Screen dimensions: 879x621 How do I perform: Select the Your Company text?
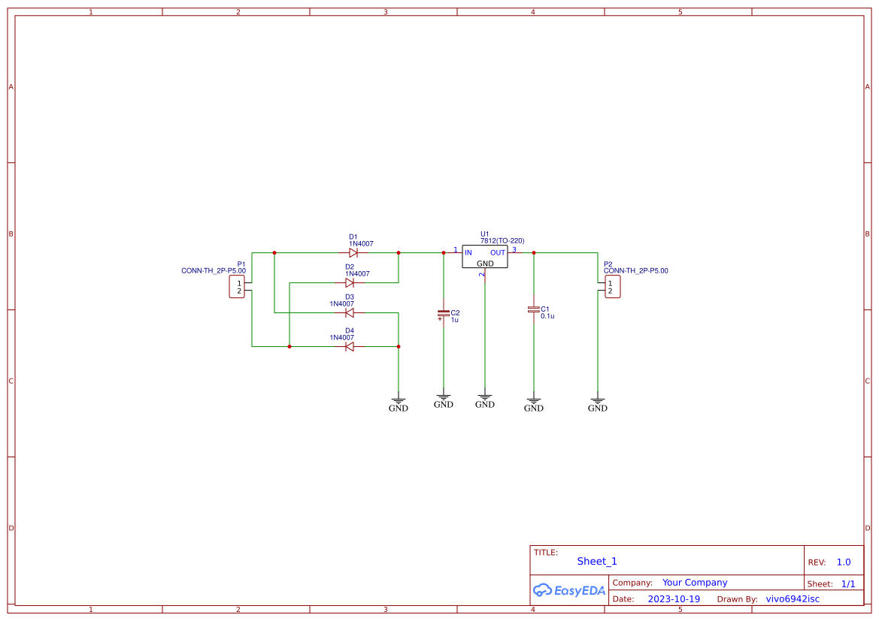[x=695, y=582]
